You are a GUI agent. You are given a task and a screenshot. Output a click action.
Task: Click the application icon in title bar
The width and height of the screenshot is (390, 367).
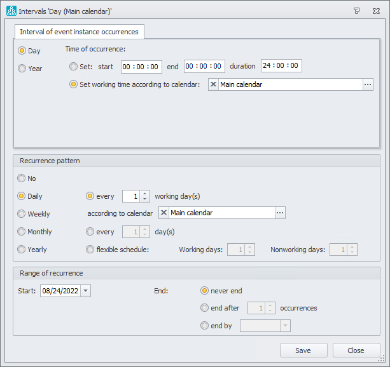click(x=11, y=11)
